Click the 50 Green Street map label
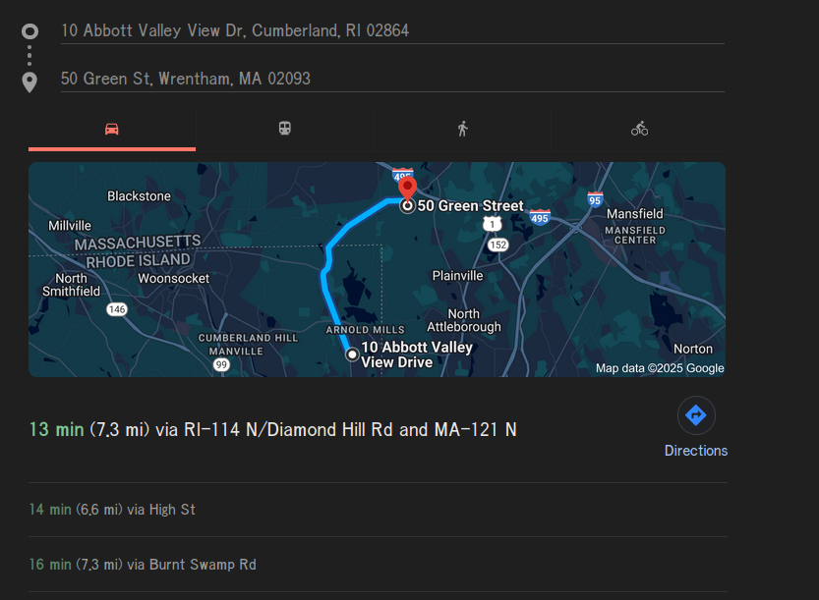The width and height of the screenshot is (819, 600). click(x=470, y=206)
